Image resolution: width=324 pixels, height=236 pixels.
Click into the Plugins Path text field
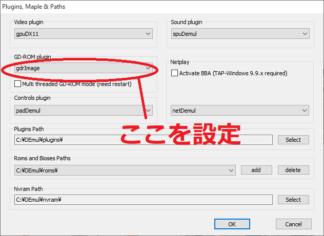(x=144, y=140)
